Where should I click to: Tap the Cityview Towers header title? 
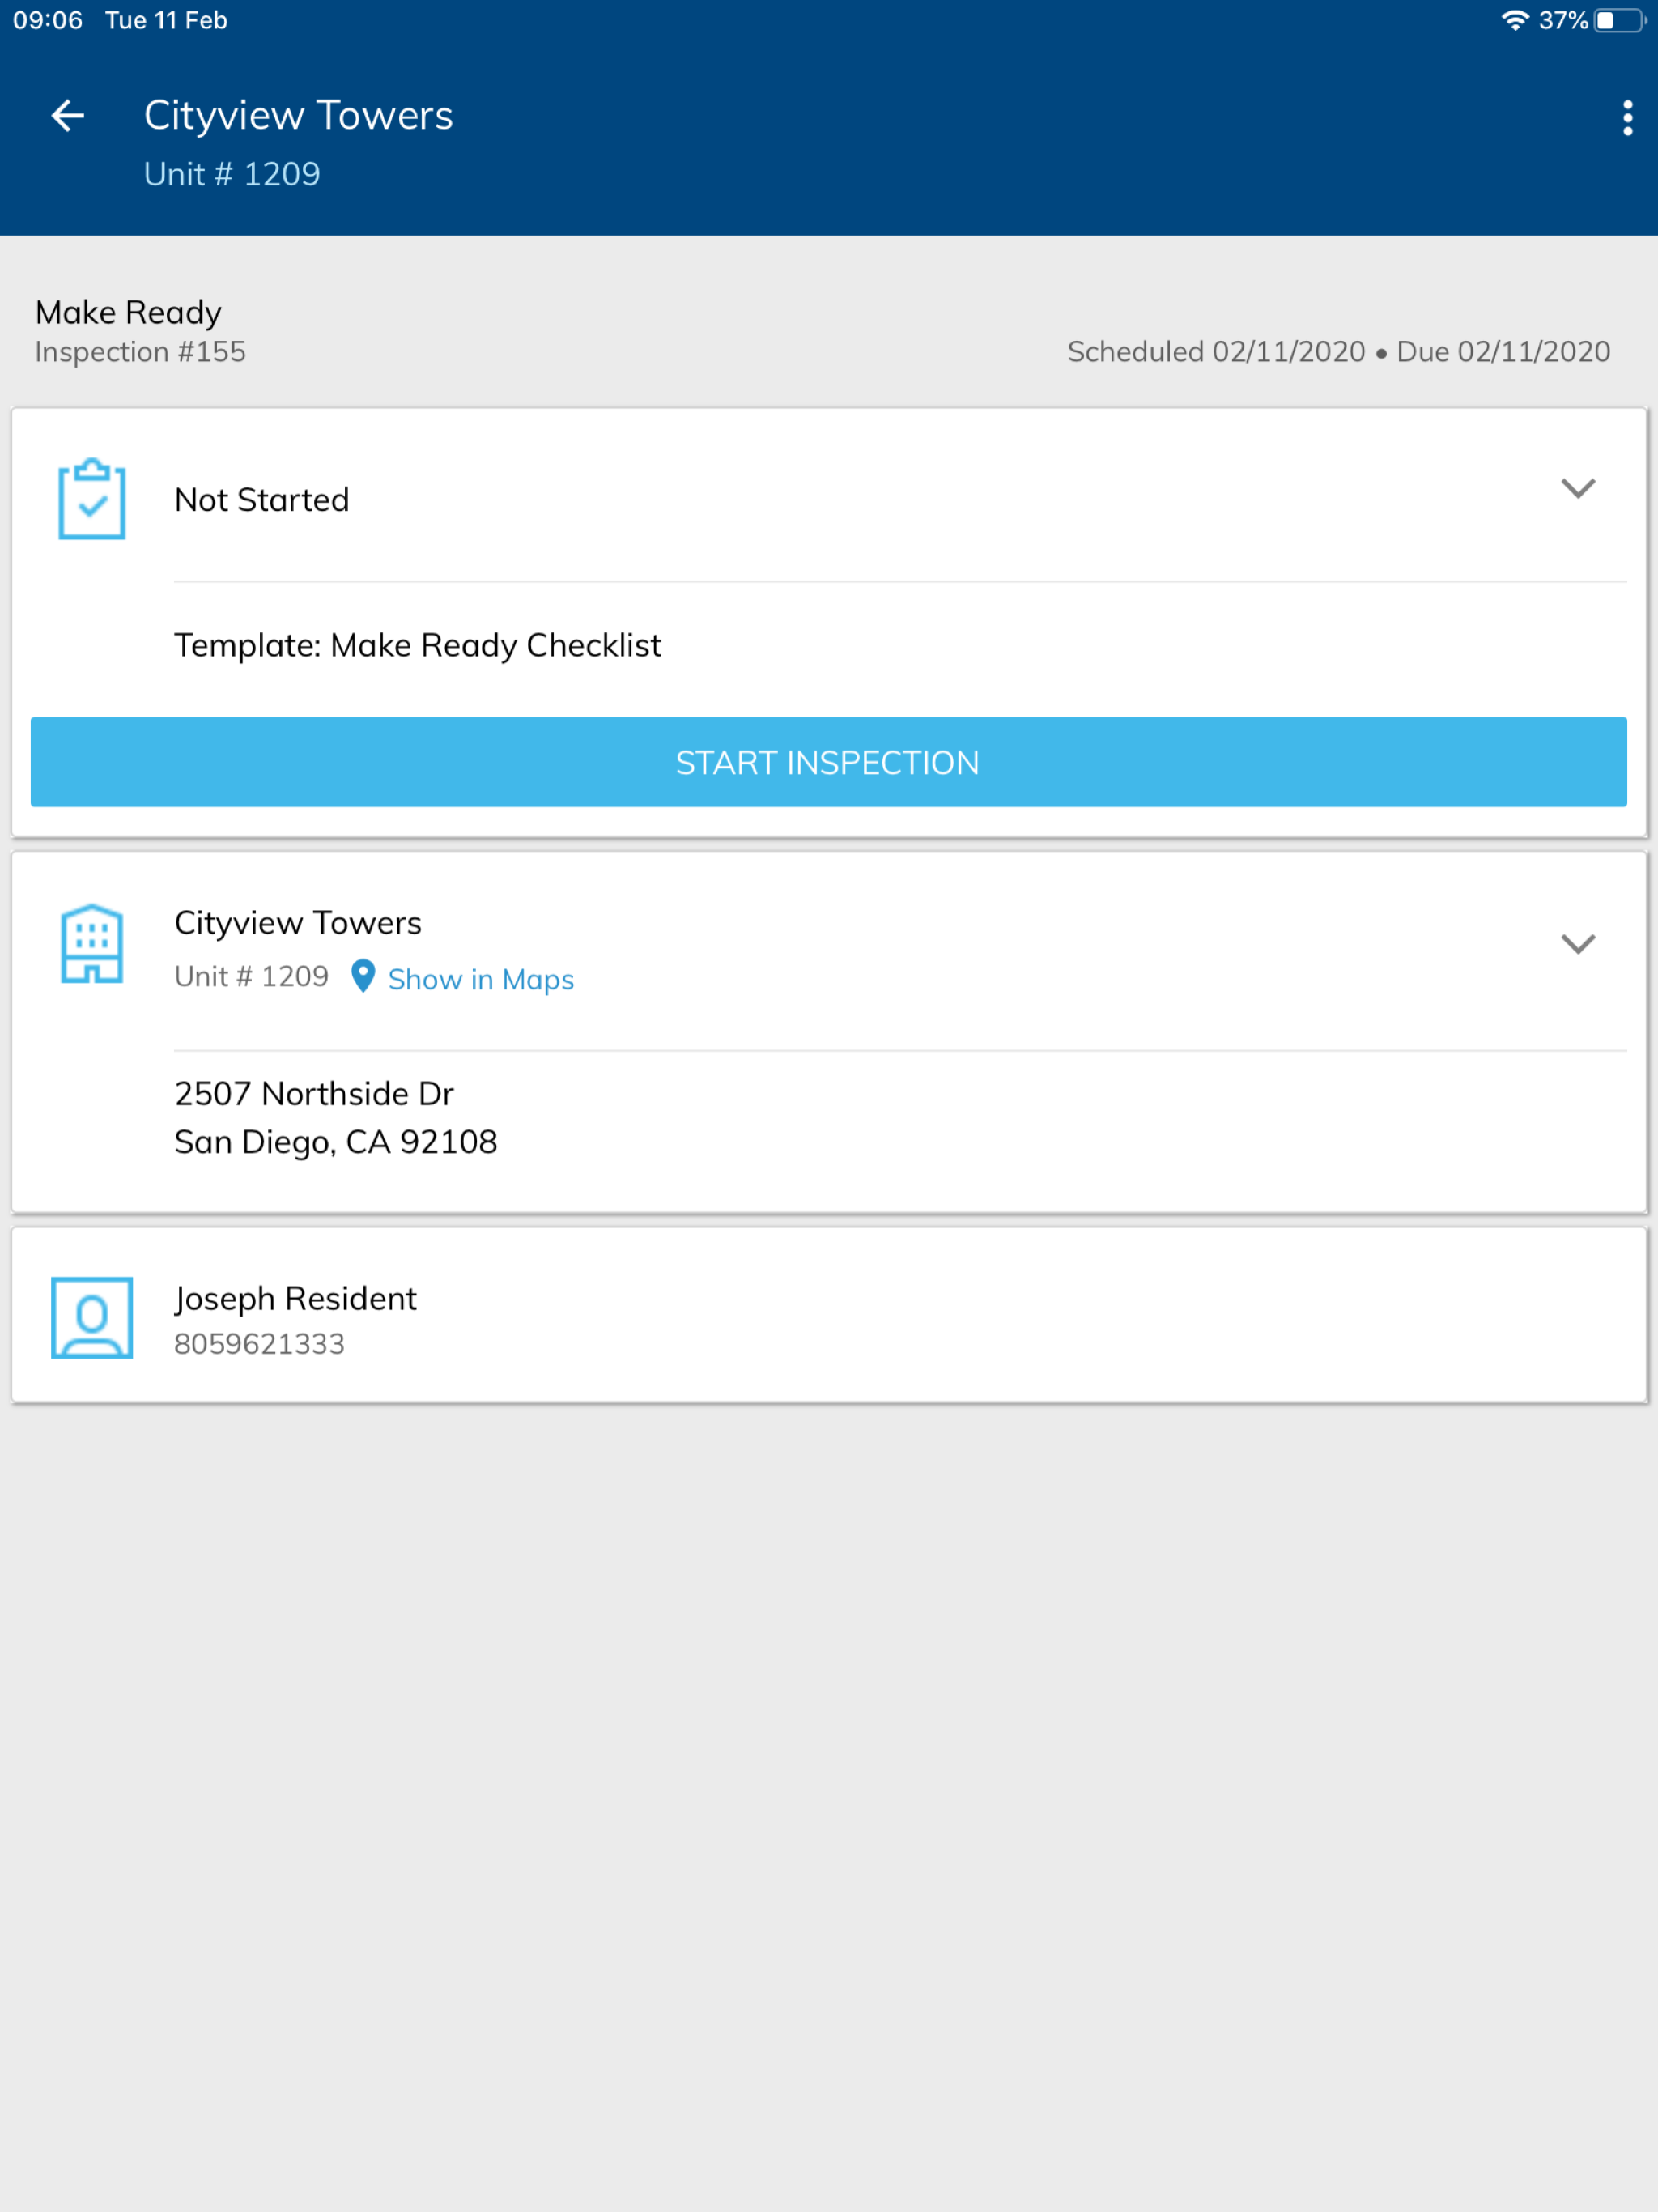coord(298,116)
